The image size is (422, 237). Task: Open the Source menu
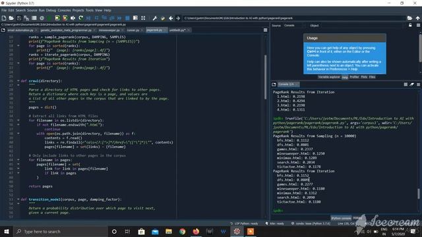(32, 11)
